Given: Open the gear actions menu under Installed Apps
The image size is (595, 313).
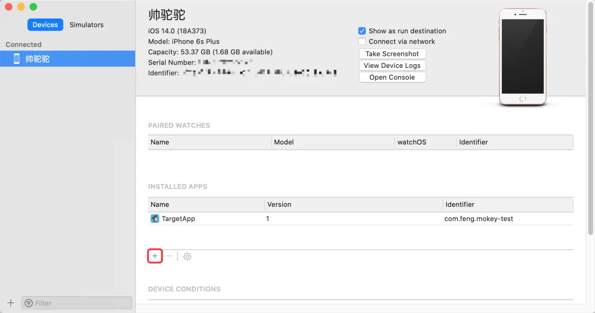Looking at the screenshot, I should (x=187, y=257).
